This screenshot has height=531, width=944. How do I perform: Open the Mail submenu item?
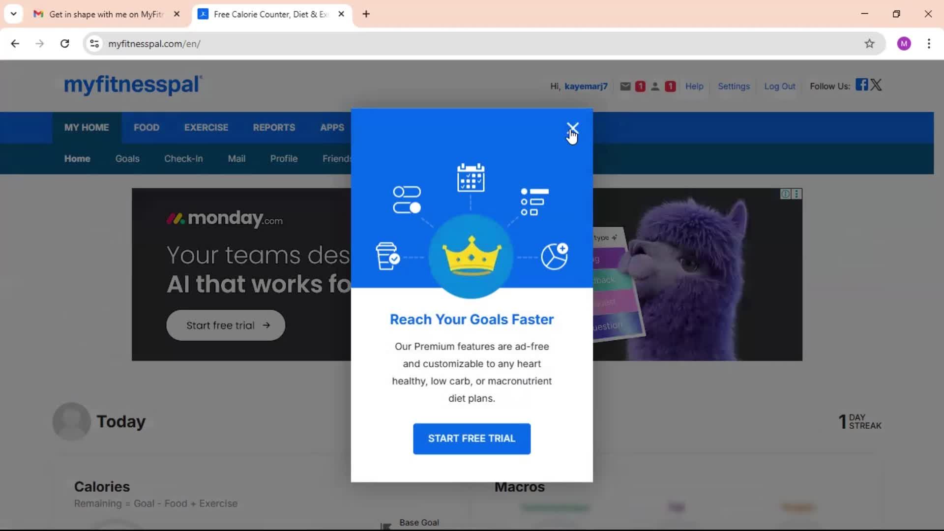(236, 159)
